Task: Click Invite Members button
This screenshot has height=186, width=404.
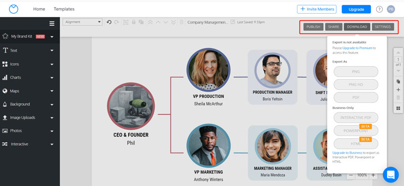Action: [x=317, y=9]
